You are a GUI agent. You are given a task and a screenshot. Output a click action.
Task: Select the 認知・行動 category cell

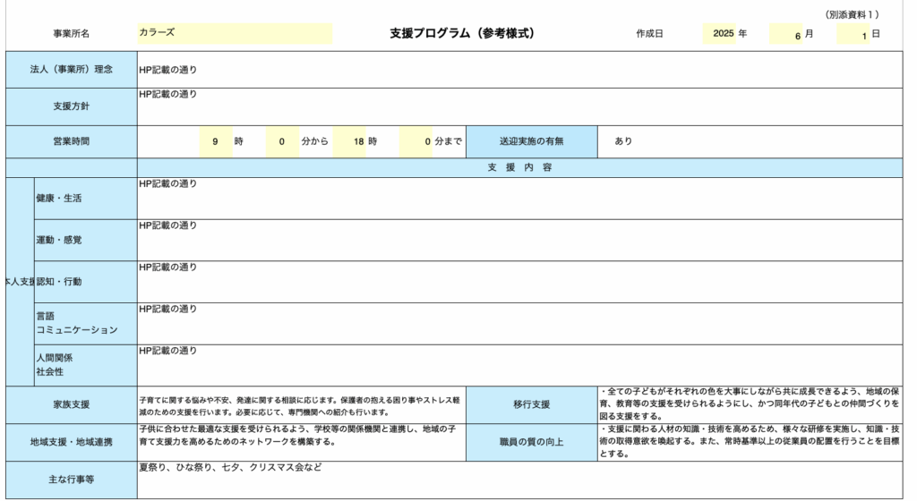pos(85,282)
